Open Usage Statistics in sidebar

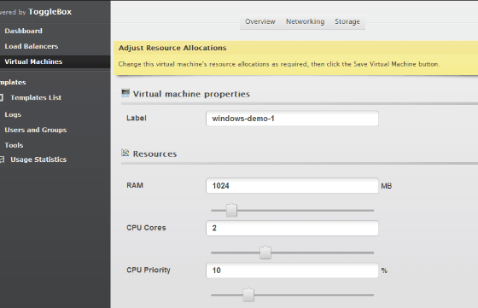point(38,160)
